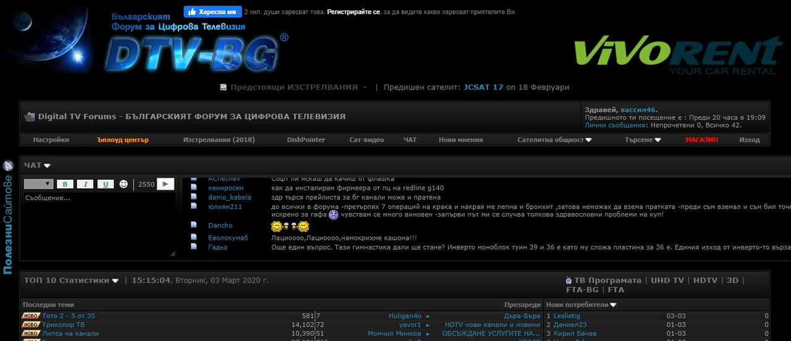Open the 'Регистрирайте се' Facebook registration link

(353, 12)
